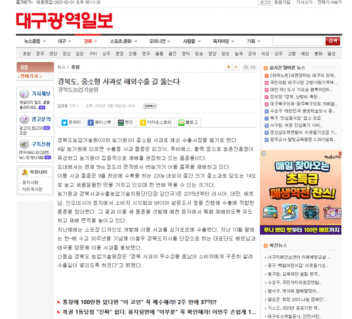Click rank 1 badge in 실시간 많이본 뉴스
Image resolution: width=352 pixels, height=319 pixels.
point(266,76)
